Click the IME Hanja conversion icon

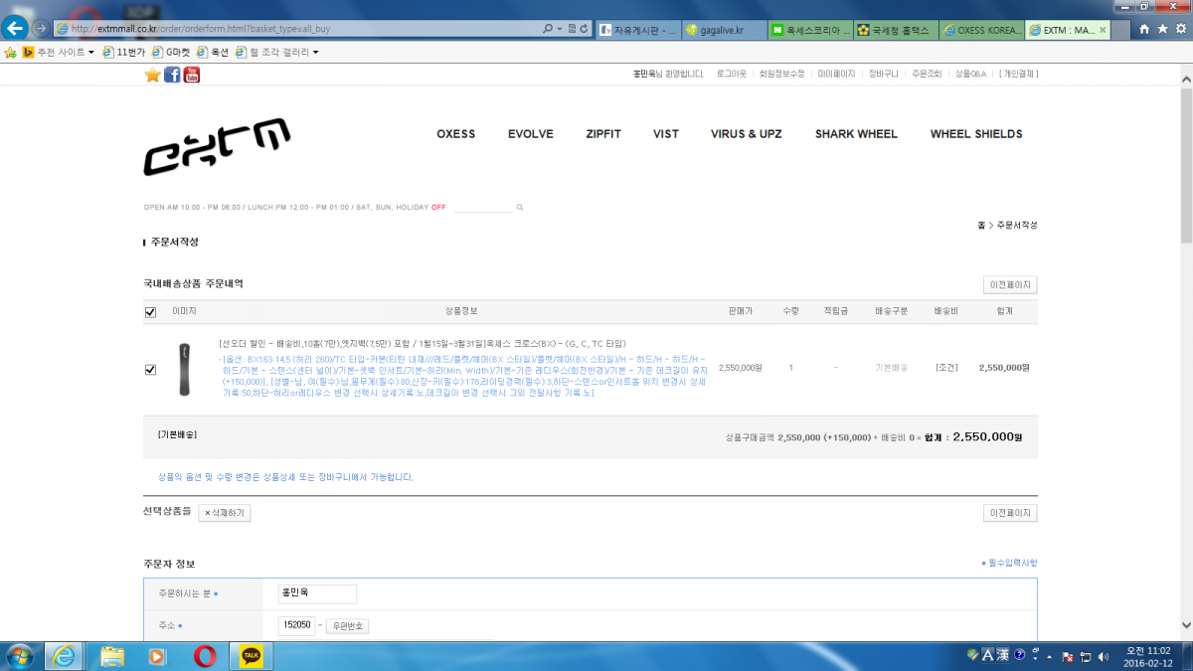pos(1003,654)
